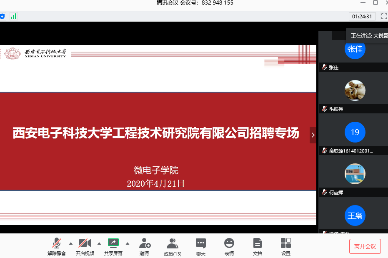Click the name label 高欣源1614012001...
Viewport: 388px width, 258px height.
point(351,150)
